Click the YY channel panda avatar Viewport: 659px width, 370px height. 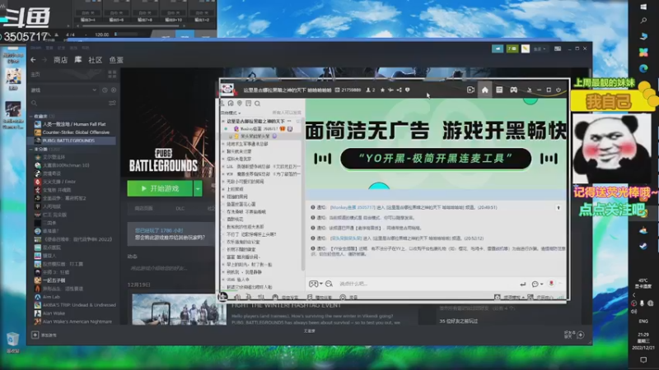tap(227, 90)
